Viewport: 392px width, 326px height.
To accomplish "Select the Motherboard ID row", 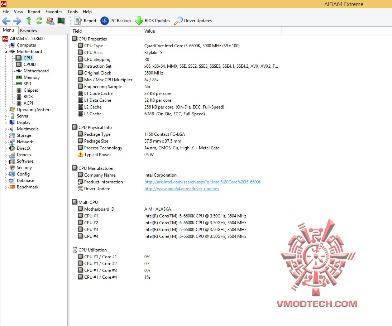I will [175, 209].
